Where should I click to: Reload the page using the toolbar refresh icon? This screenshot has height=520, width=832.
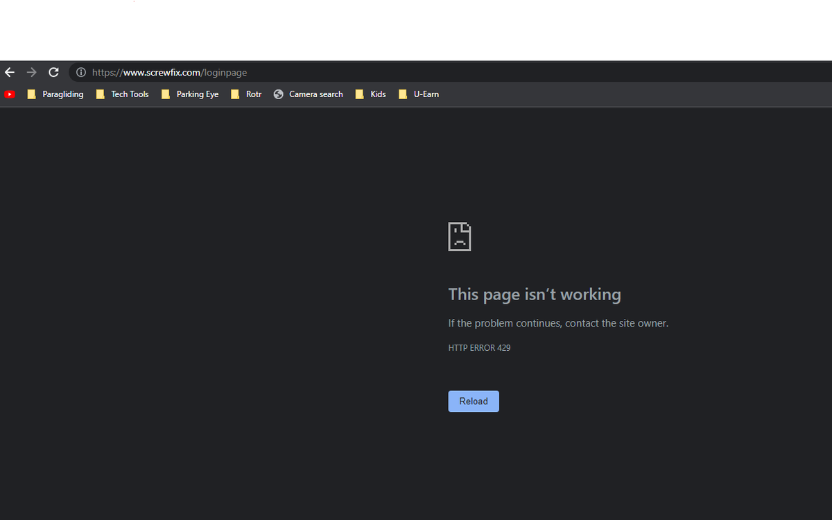point(53,72)
